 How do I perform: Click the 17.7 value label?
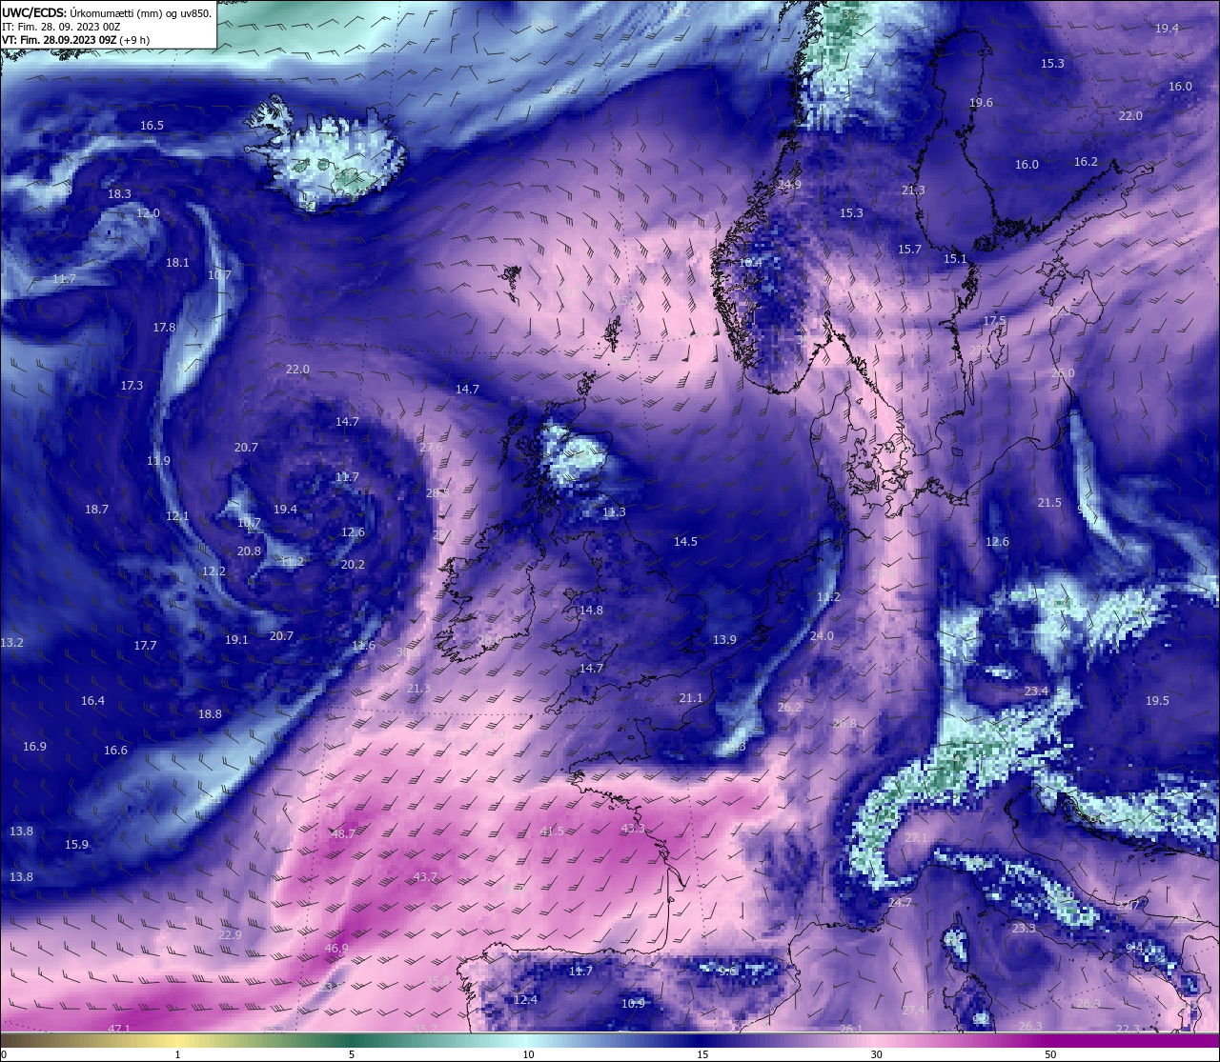click(x=145, y=646)
